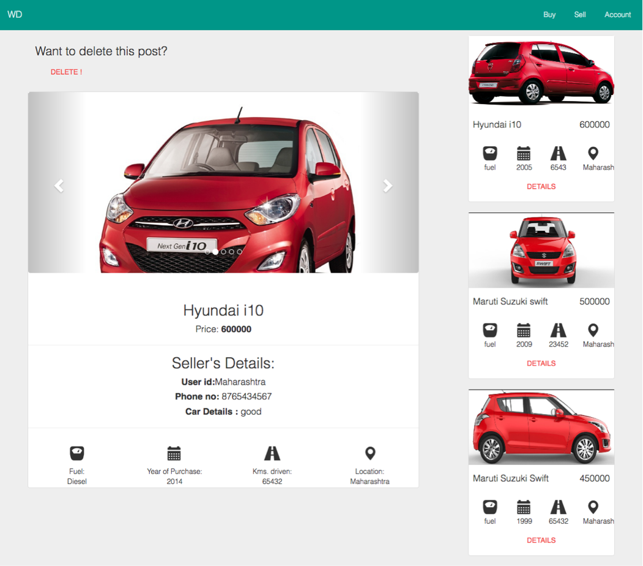The height and width of the screenshot is (566, 643).
Task: Open DETAILS for the Hyundai i10 600000 card
Action: point(541,186)
